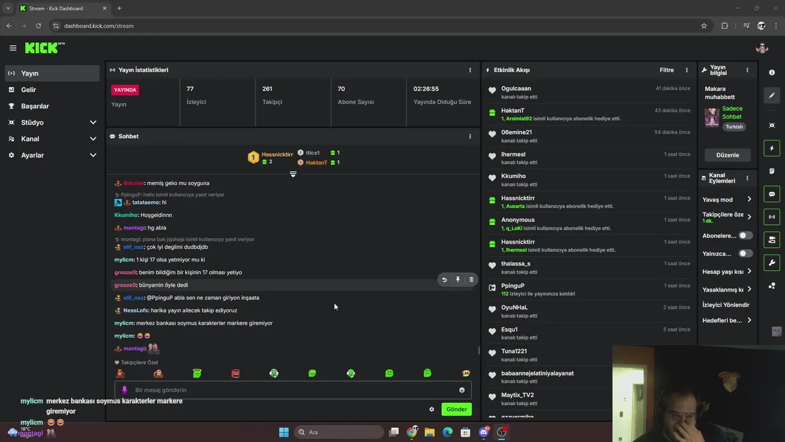The image size is (785, 442).
Task: Click the purple microphone icon in chat box
Action: (x=124, y=390)
